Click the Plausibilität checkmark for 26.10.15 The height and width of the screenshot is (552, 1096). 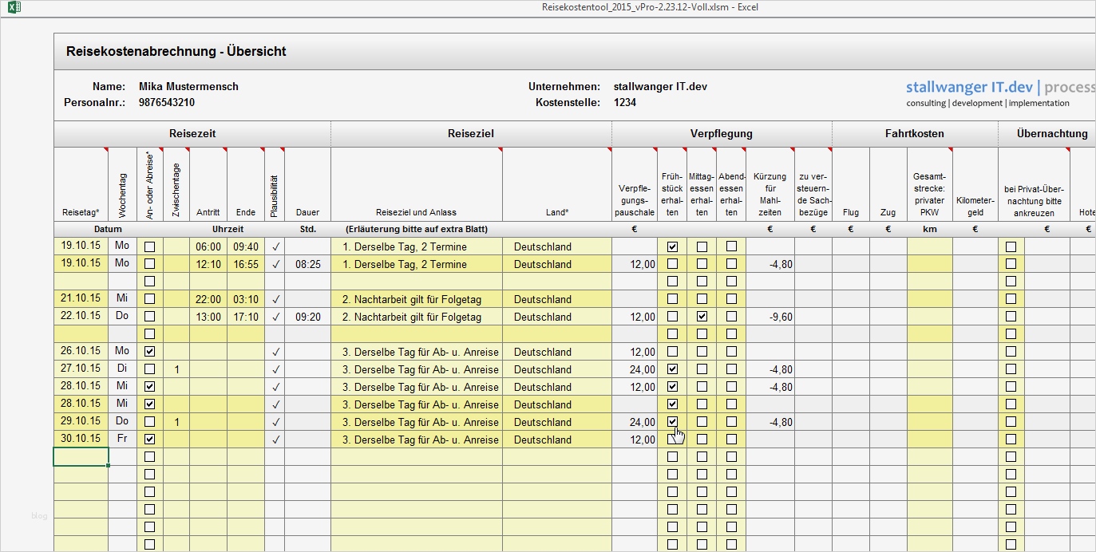tap(275, 351)
